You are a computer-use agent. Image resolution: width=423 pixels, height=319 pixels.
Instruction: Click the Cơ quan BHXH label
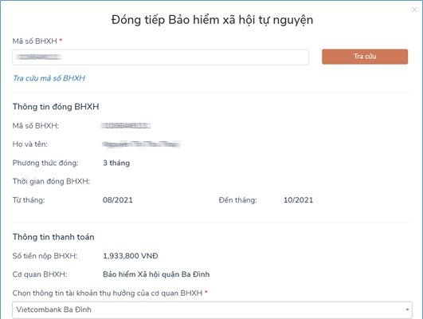[x=40, y=274]
